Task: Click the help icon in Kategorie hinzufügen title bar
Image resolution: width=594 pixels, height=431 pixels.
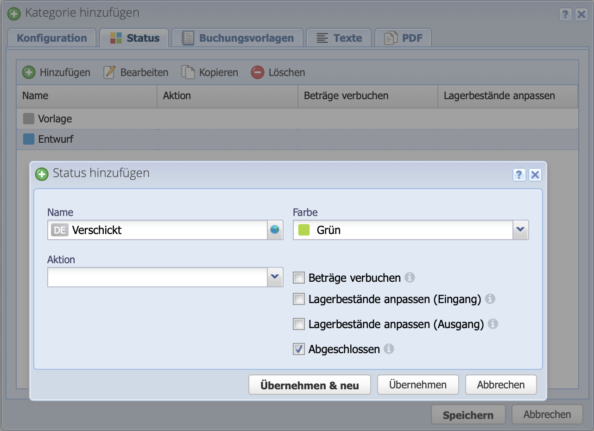Action: pos(565,14)
